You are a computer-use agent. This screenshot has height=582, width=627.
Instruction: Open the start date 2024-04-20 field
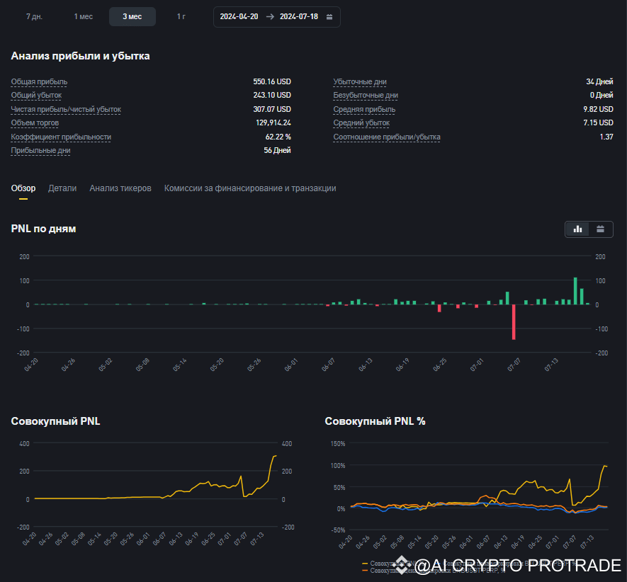[x=239, y=17]
